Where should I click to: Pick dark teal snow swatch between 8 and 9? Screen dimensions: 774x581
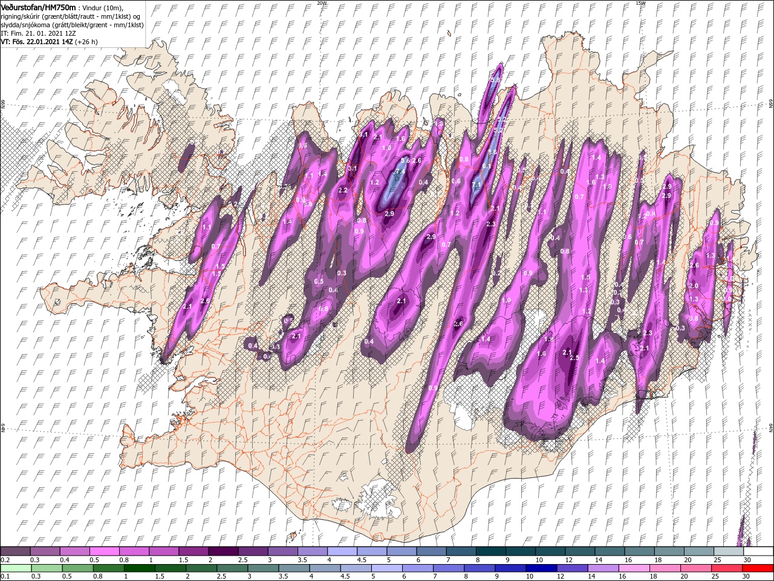click(x=490, y=551)
